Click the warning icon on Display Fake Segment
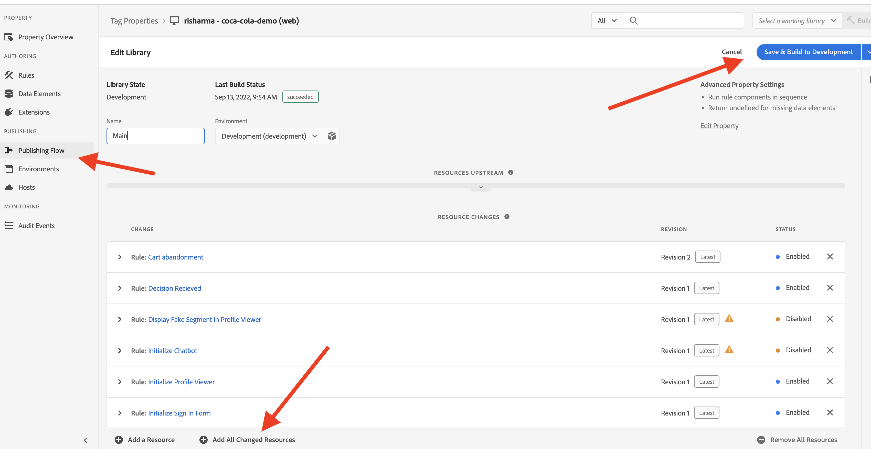This screenshot has width=871, height=449. tap(729, 318)
